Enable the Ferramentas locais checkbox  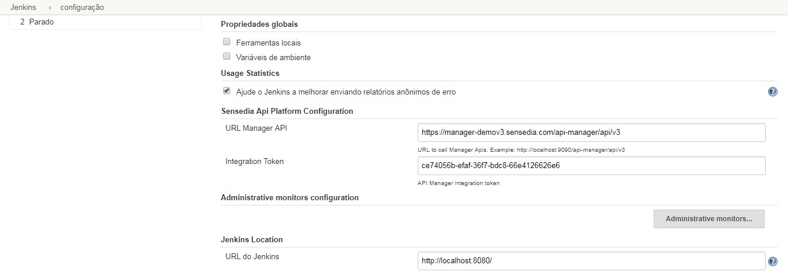[x=227, y=42]
